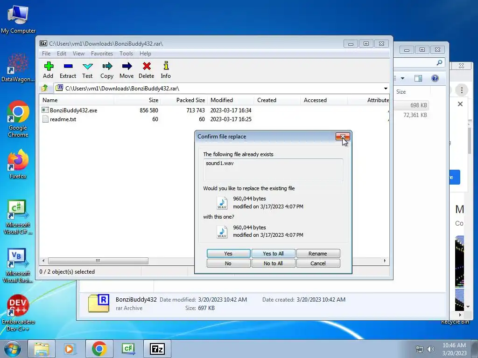The image size is (478, 358).
Task: Click the Explorer help question mark icon
Action: pyautogui.click(x=435, y=78)
